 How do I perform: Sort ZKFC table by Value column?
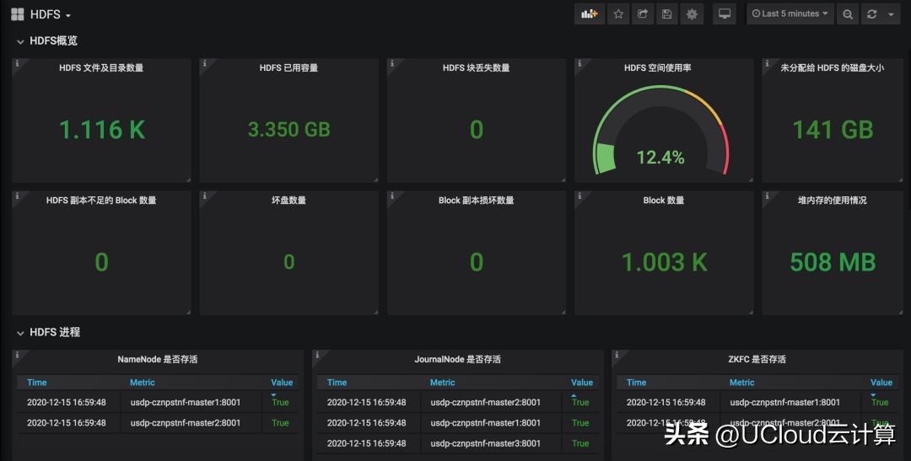[881, 382]
